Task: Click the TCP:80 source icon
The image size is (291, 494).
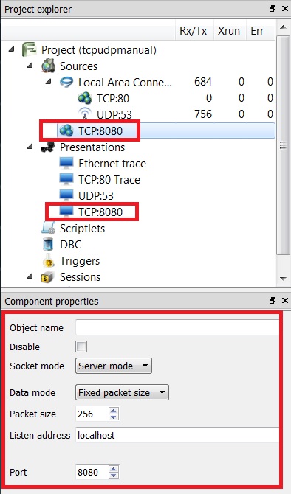Action: pos(85,98)
